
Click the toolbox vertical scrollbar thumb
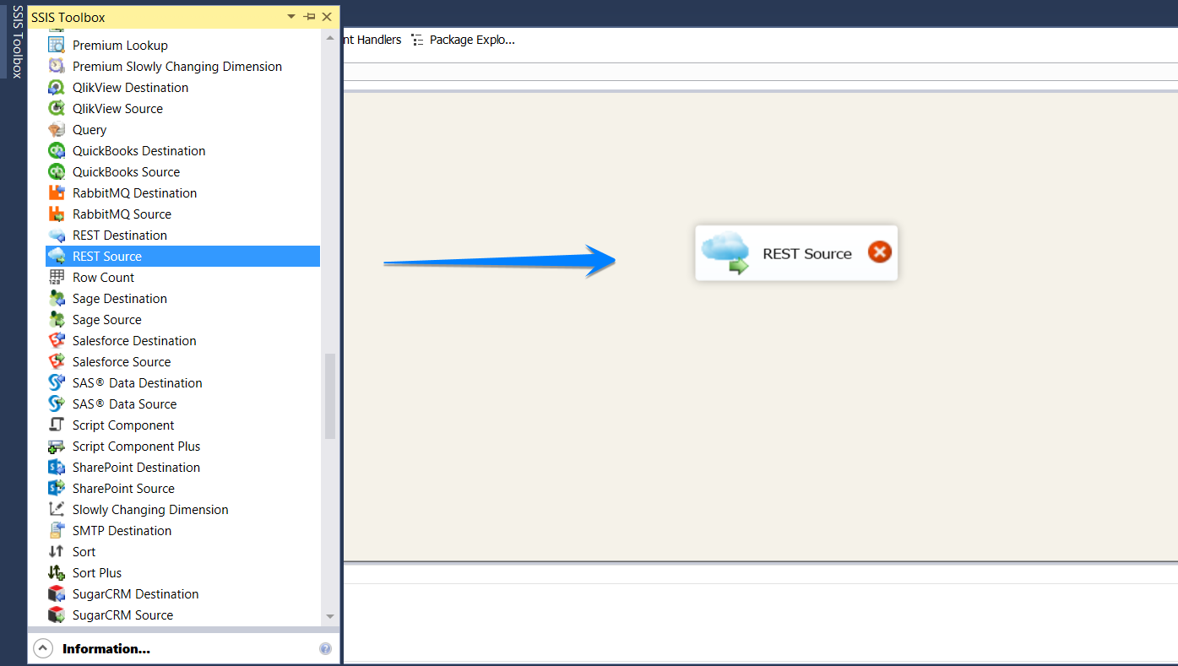(330, 396)
